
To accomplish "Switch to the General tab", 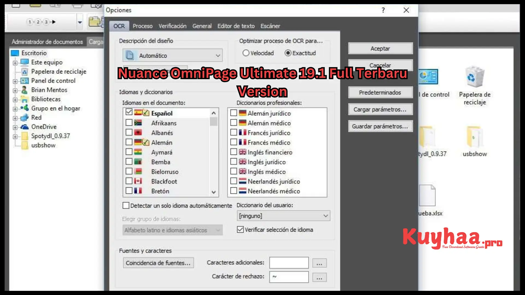I will coord(202,26).
